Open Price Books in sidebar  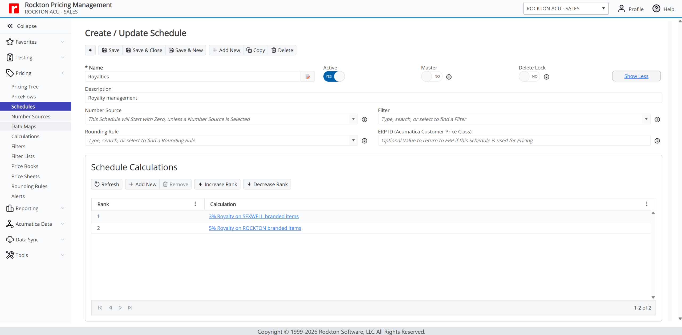coord(25,166)
